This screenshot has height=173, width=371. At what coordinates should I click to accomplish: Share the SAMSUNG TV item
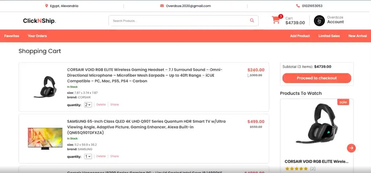click(114, 156)
